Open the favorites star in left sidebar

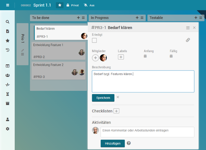(x=8, y=41)
